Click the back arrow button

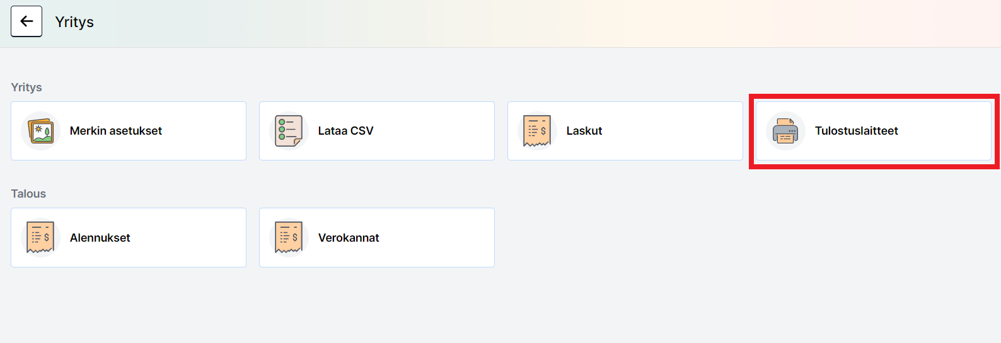[26, 21]
